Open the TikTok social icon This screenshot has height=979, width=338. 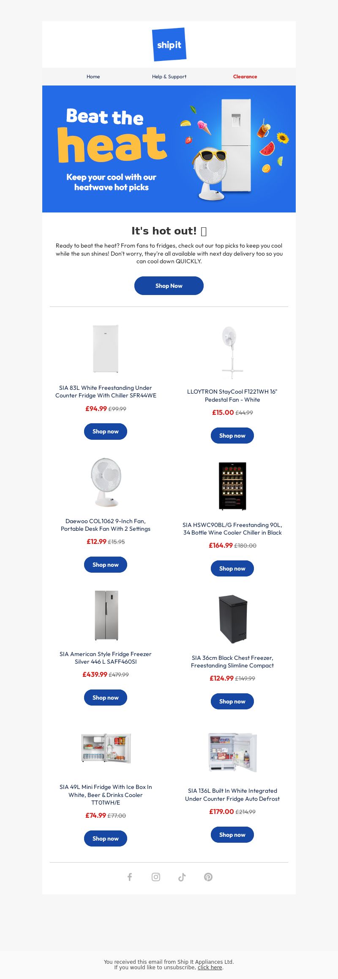182,877
